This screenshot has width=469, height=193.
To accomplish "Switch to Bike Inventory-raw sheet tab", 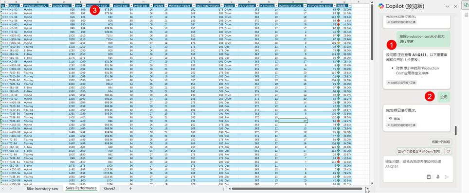I will pos(42,189).
